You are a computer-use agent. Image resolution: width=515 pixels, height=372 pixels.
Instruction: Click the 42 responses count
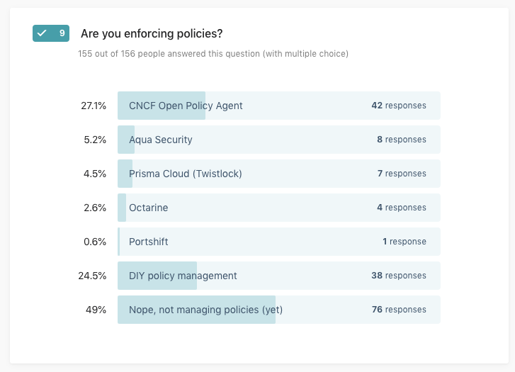coord(399,106)
